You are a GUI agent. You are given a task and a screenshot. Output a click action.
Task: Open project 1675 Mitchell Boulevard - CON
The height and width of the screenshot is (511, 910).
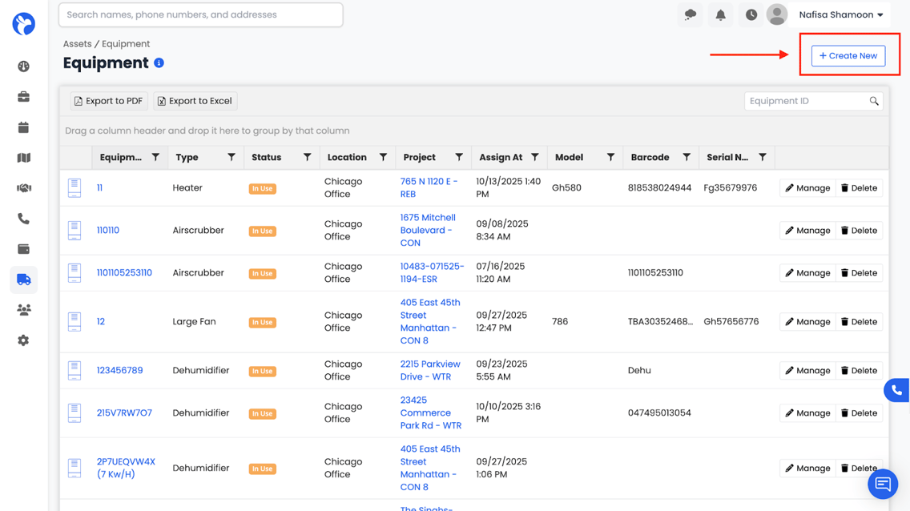(x=428, y=230)
